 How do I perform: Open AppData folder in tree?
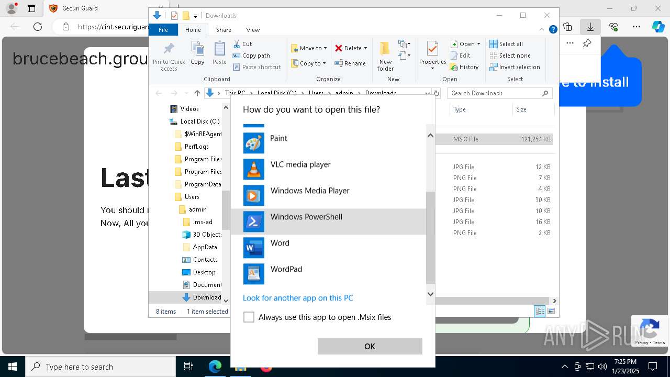click(x=200, y=247)
